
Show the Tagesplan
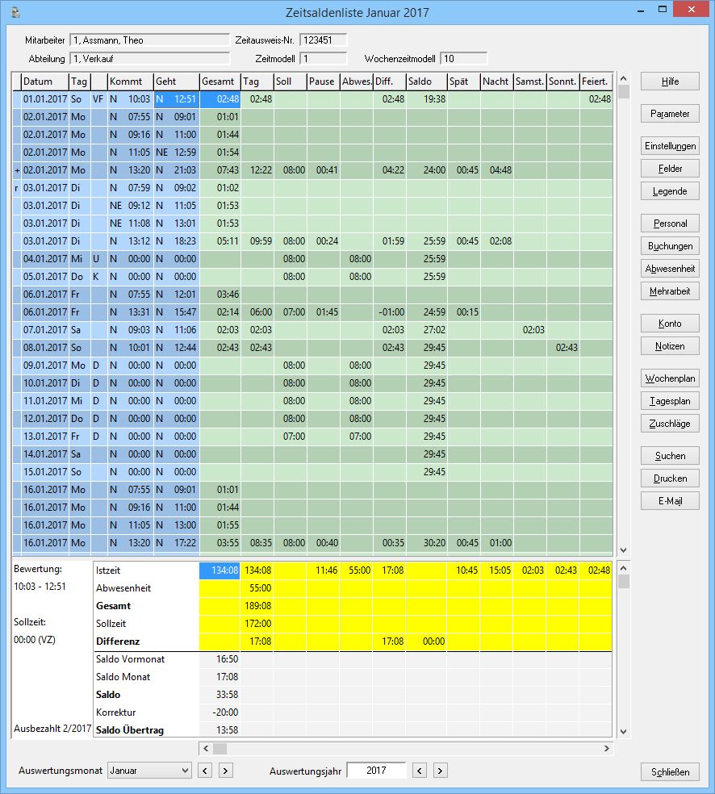pos(670,401)
